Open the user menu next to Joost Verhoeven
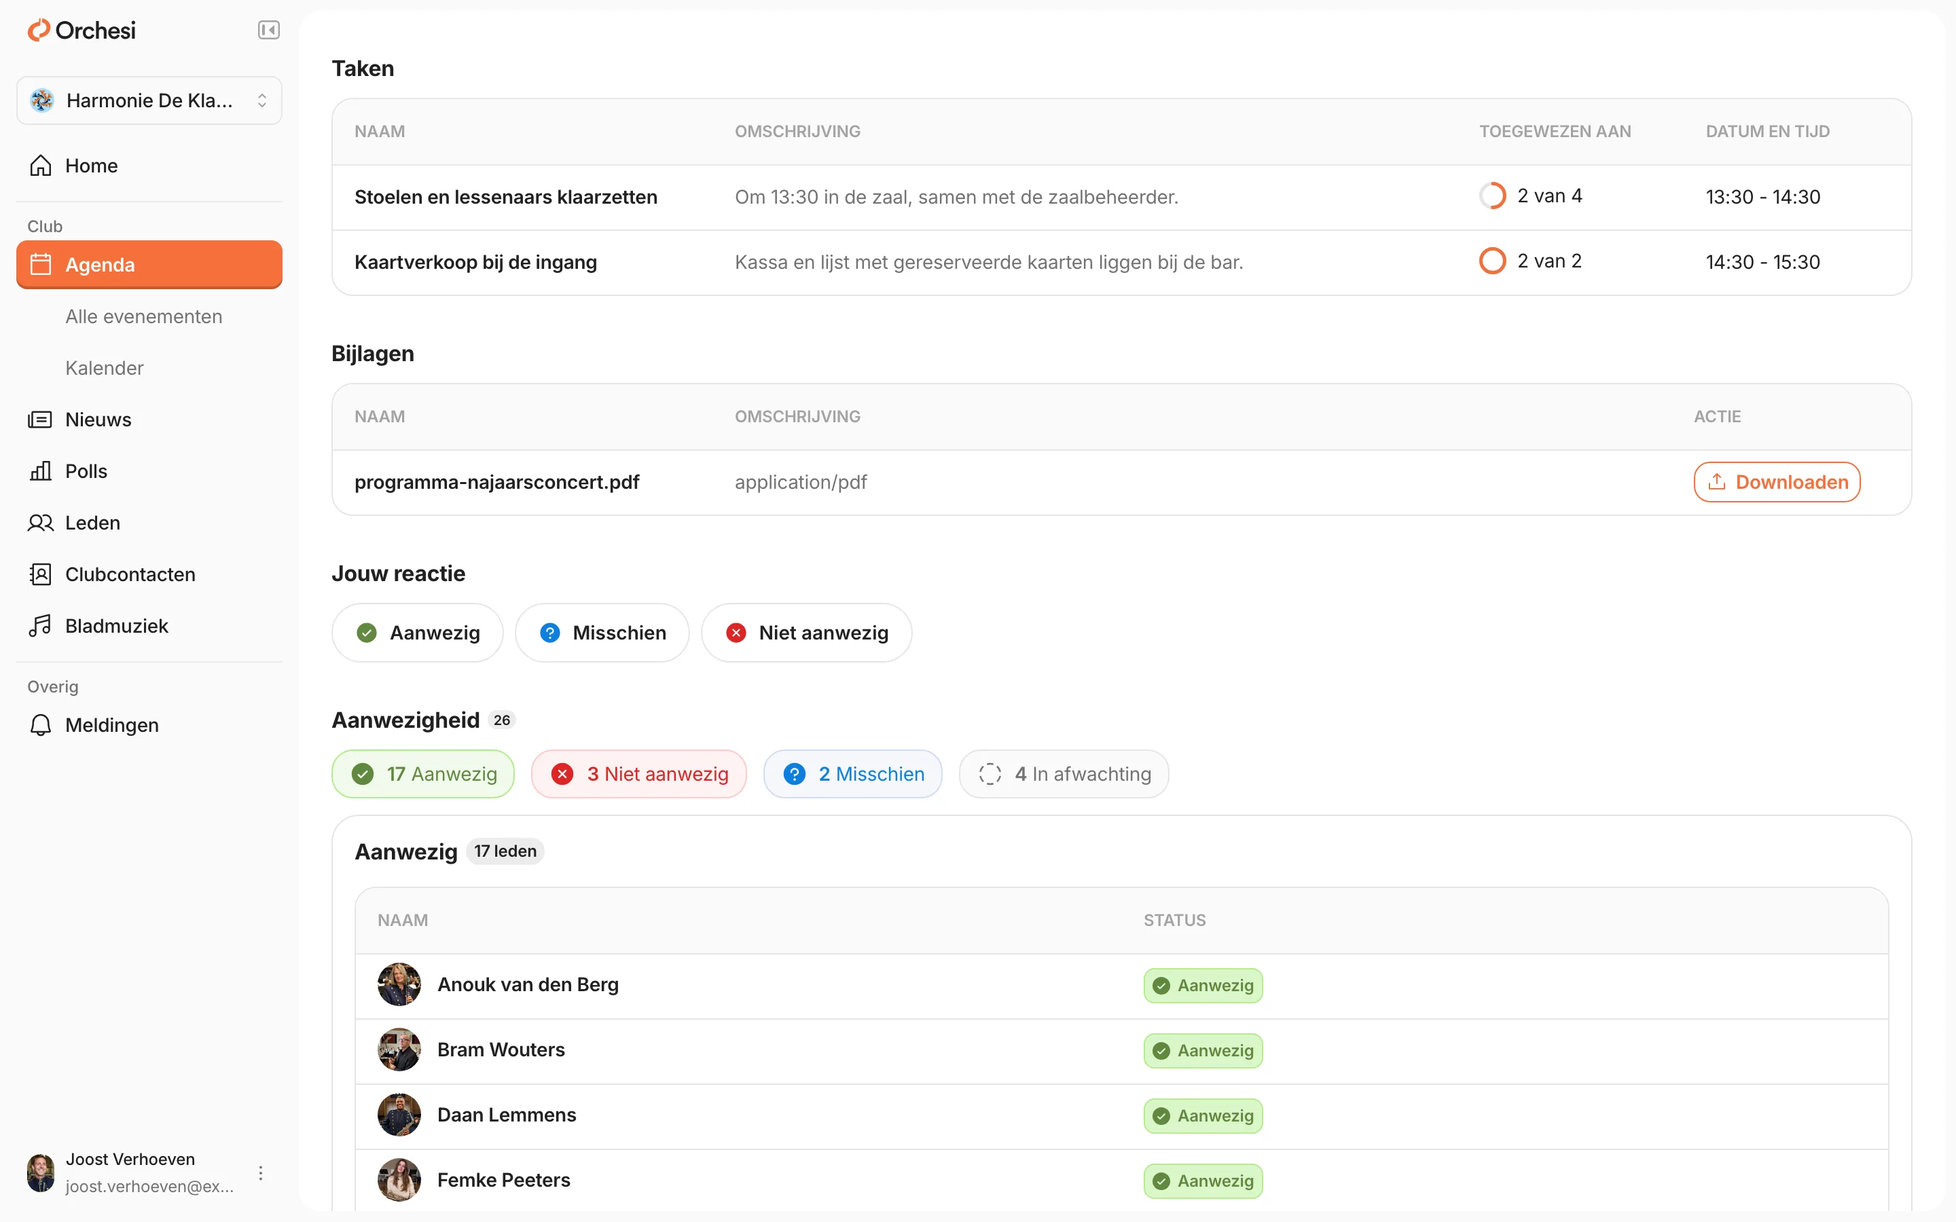This screenshot has width=1956, height=1222. coord(260,1172)
